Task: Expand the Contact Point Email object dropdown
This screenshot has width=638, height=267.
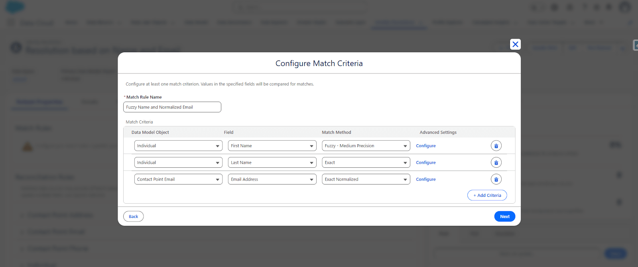Action: [x=178, y=179]
